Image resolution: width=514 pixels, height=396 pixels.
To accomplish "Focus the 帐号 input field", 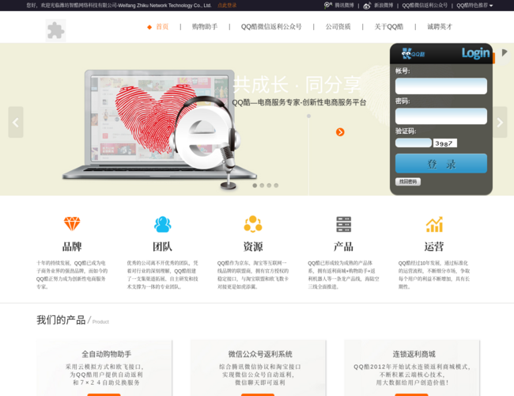I will [441, 86].
